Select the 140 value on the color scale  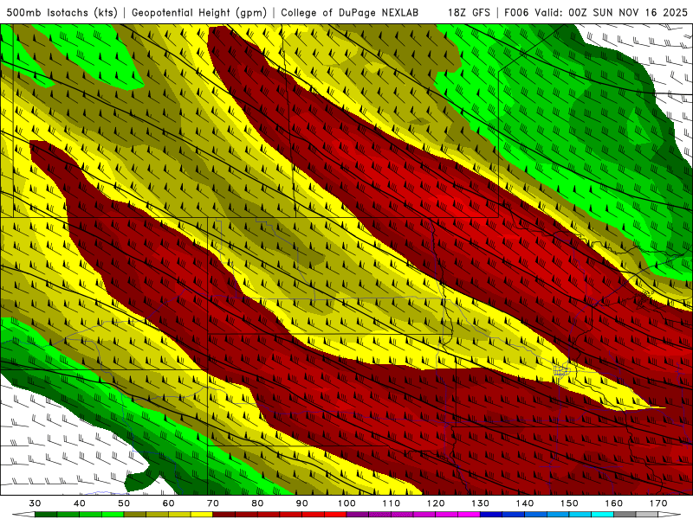click(525, 503)
